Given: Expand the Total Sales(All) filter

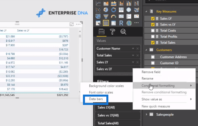Looking at the screenshot, I should (x=118, y=123).
